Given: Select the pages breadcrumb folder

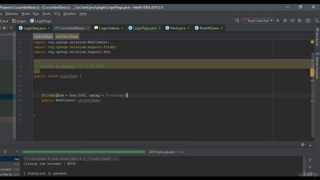Looking at the screenshot, I should (x=19, y=21).
